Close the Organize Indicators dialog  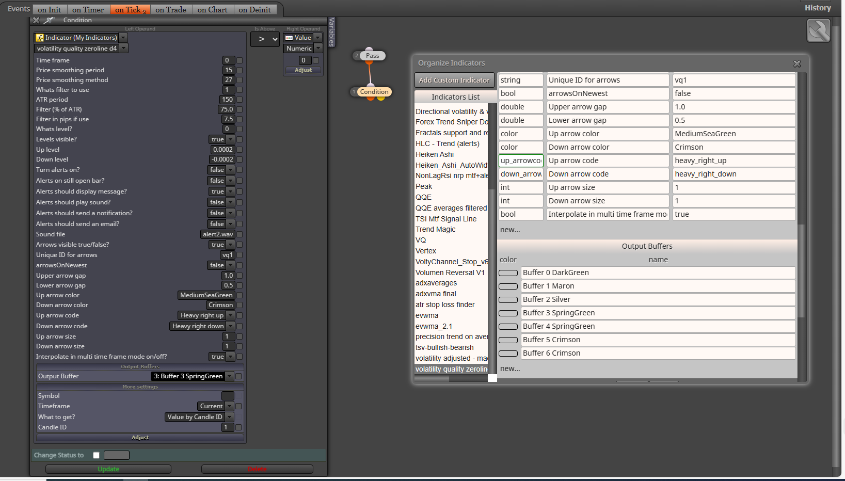[x=797, y=63]
